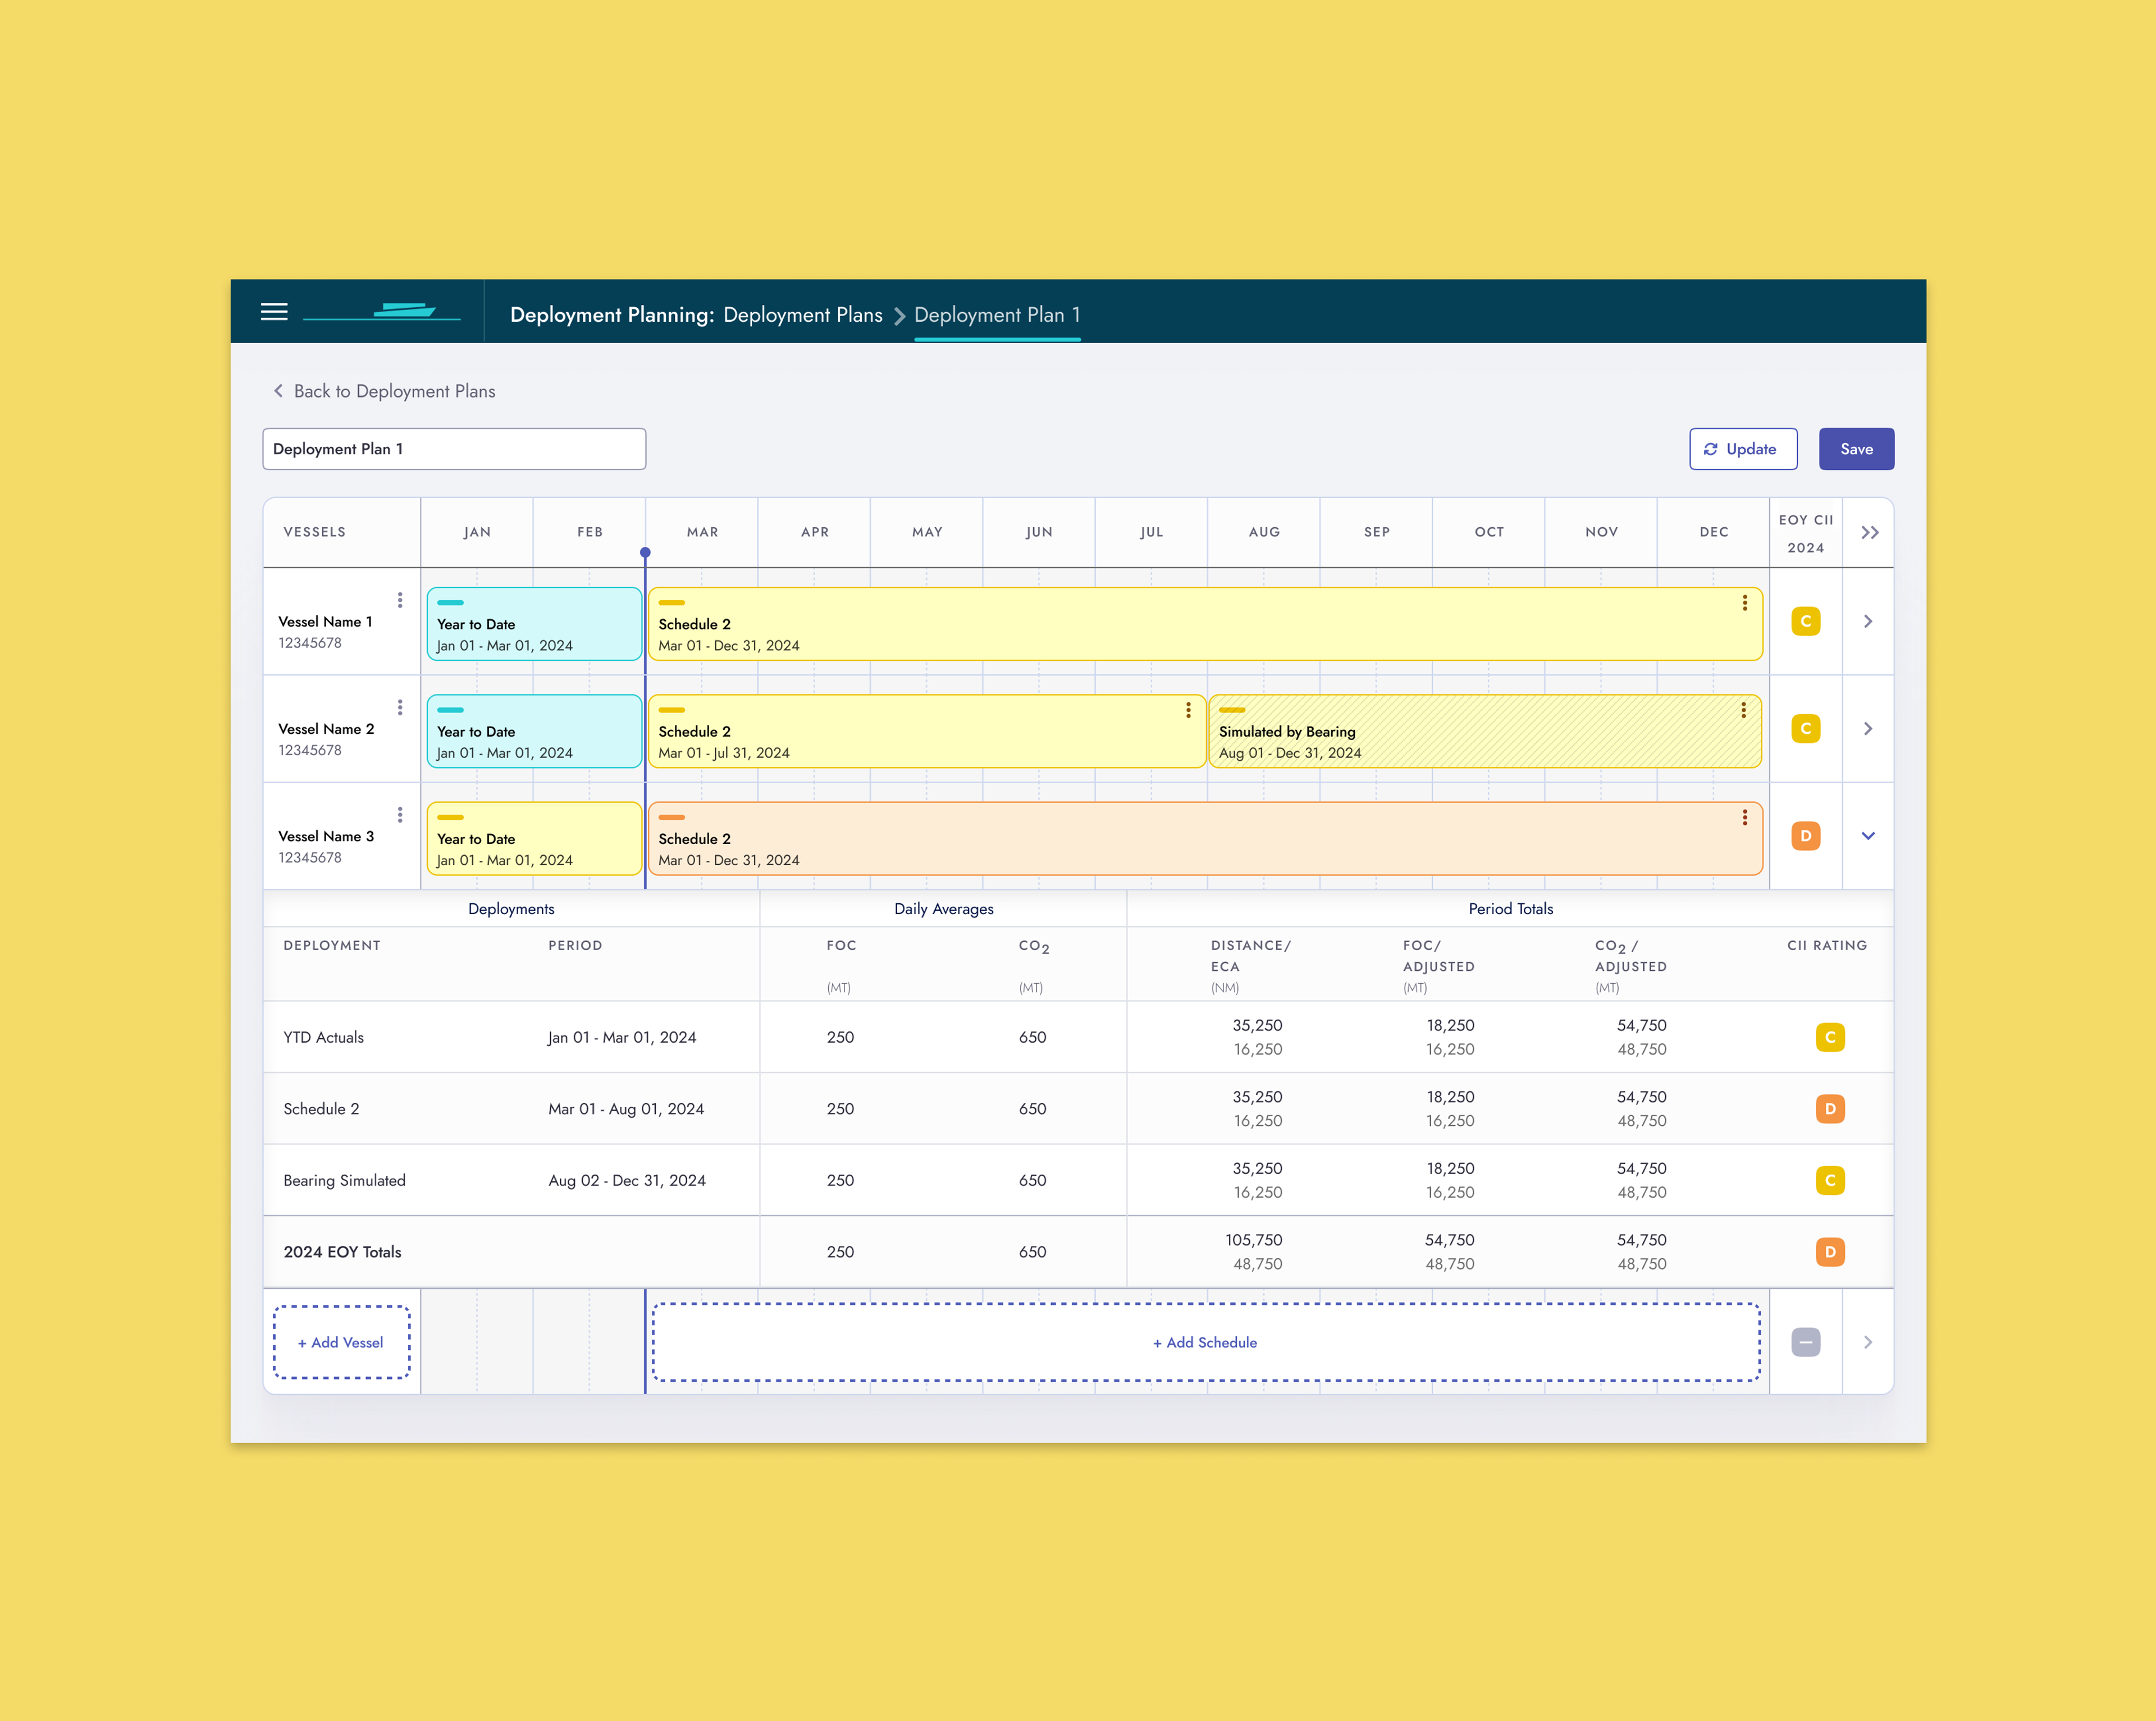Open Vessel Name 1 kebab menu
Image resolution: width=2156 pixels, height=1721 pixels.
[x=400, y=600]
